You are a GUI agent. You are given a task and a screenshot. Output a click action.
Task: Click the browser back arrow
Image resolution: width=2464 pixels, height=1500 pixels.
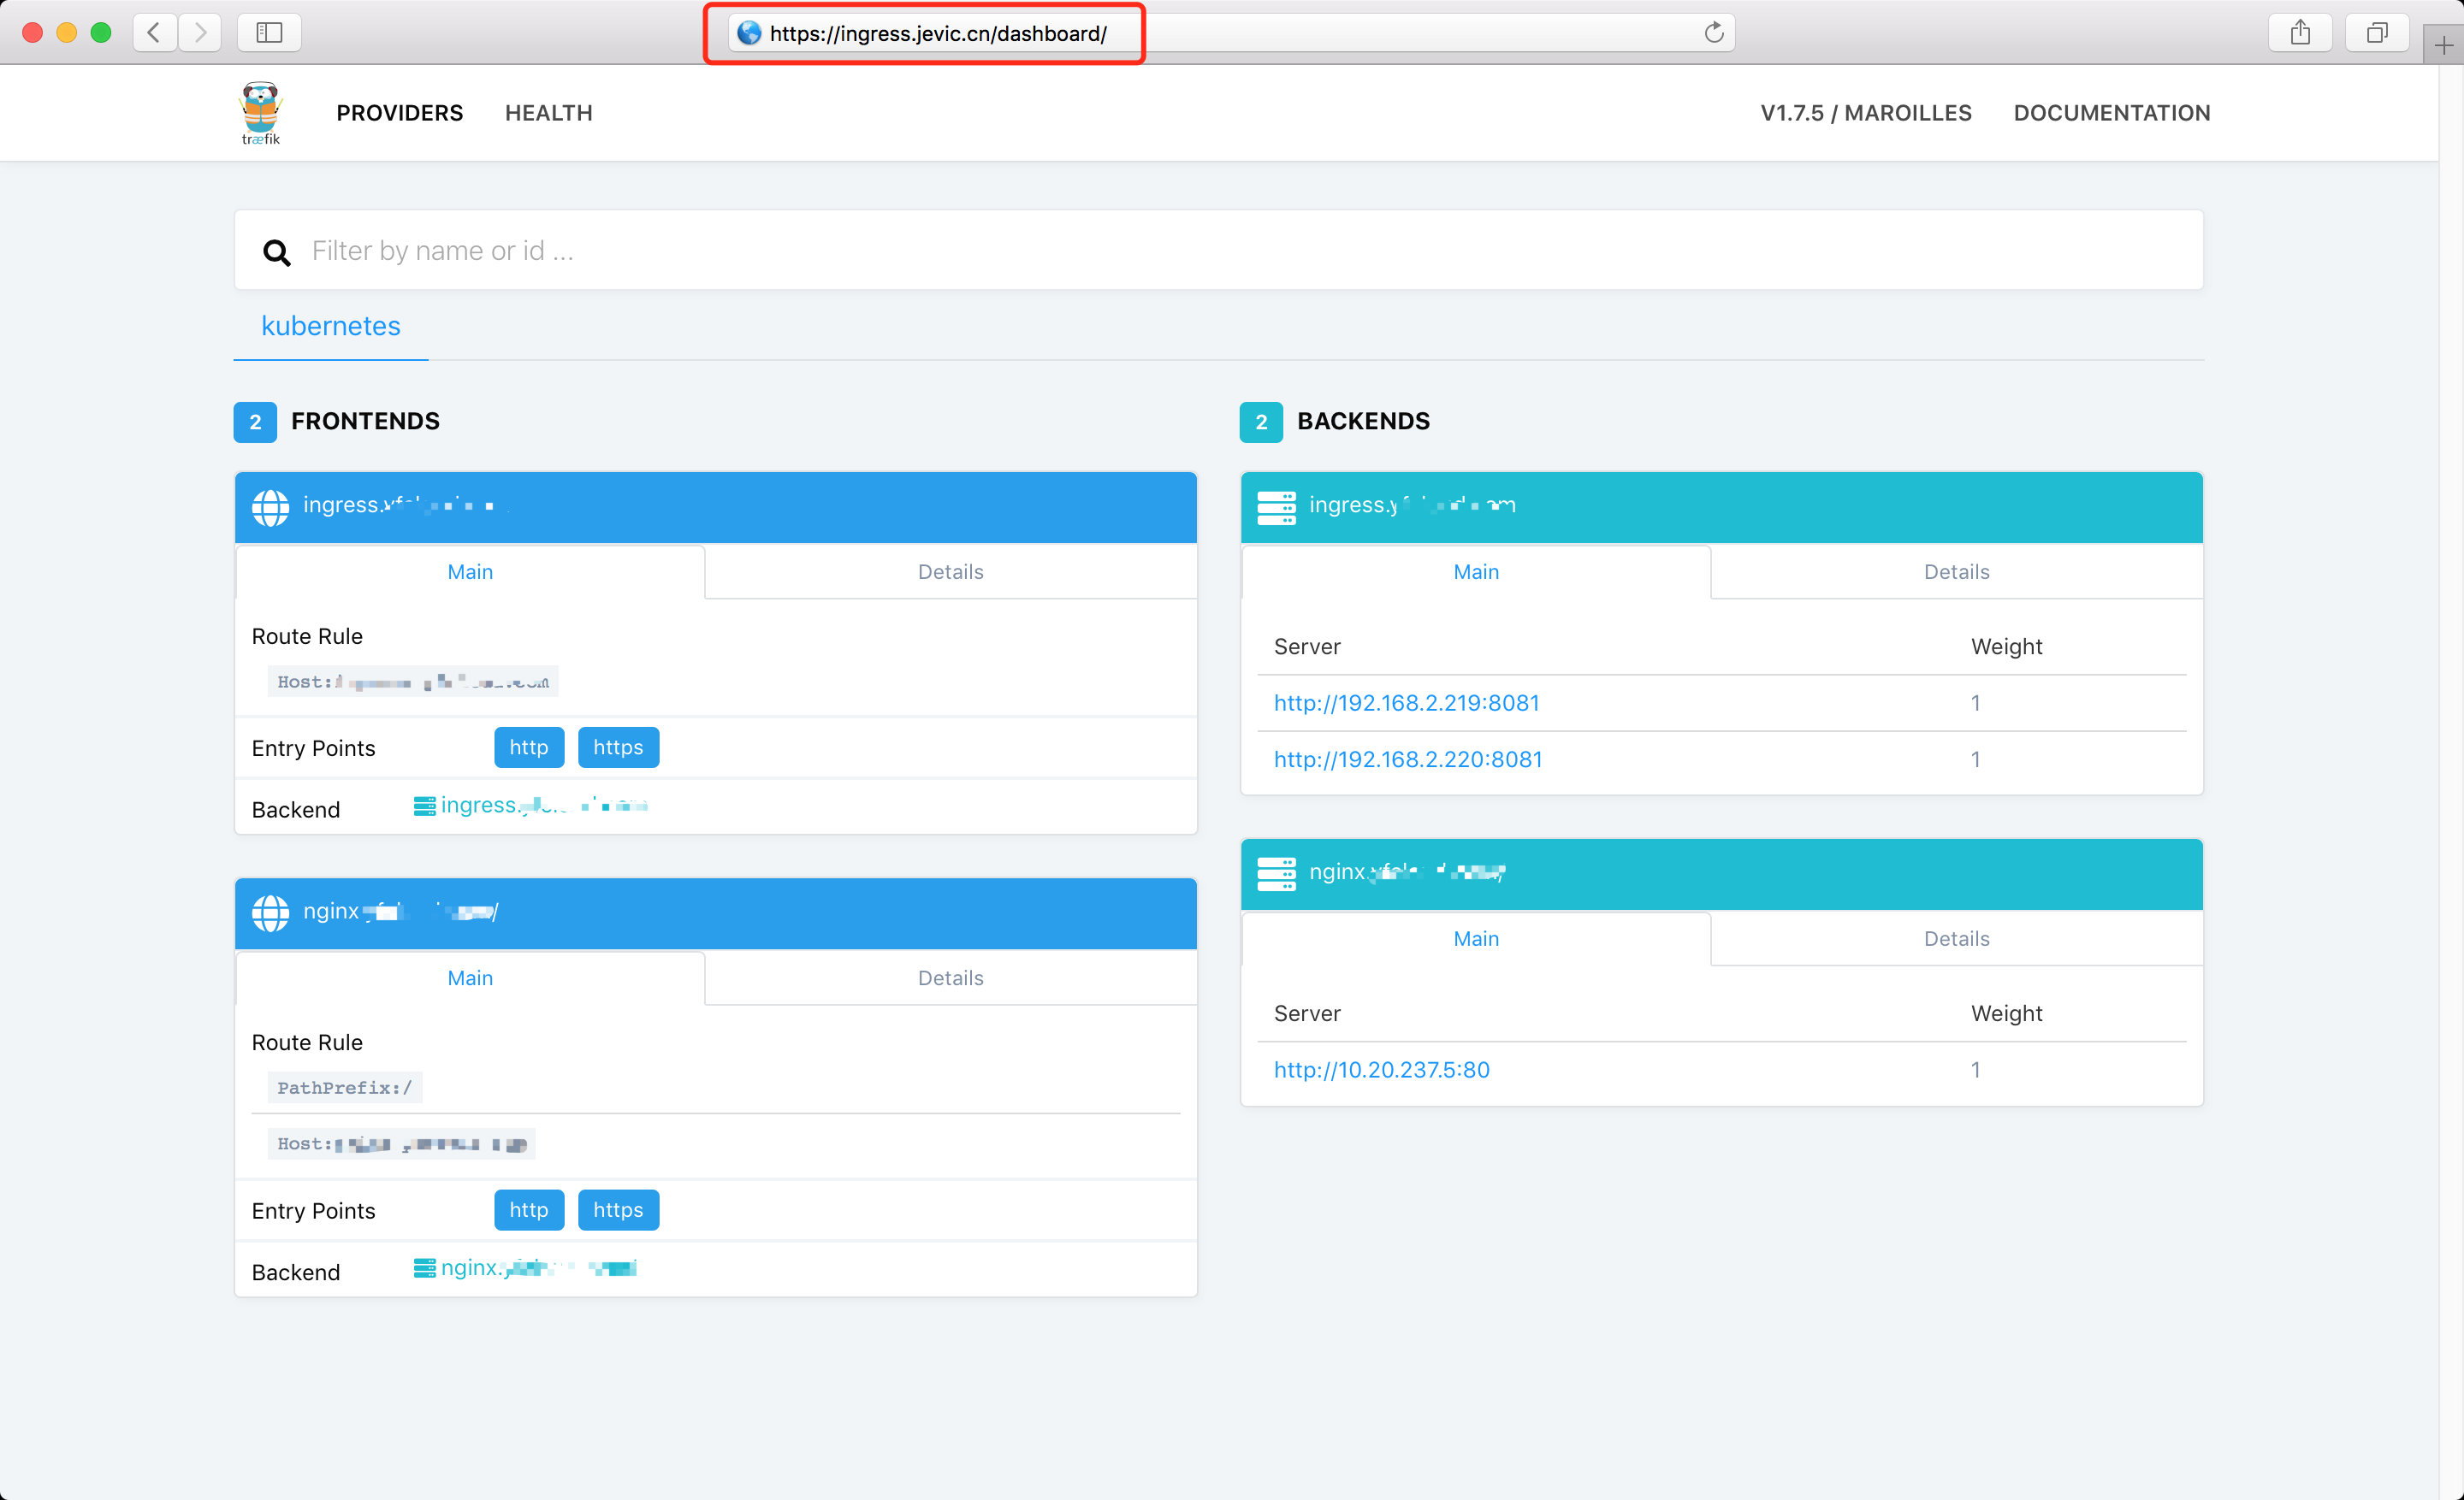(154, 33)
